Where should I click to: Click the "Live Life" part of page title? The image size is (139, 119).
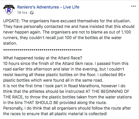pos(71,7)
